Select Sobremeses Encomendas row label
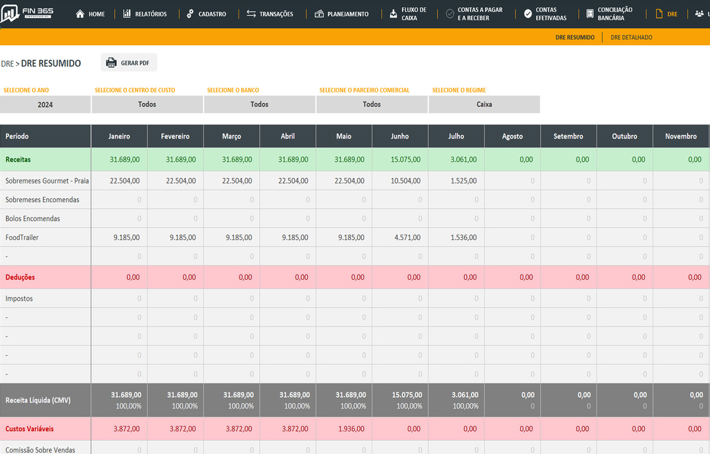Screen dimensions: 710x454 tap(42, 200)
